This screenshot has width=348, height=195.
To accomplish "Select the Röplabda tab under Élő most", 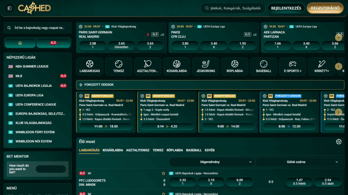I will point(175,150).
